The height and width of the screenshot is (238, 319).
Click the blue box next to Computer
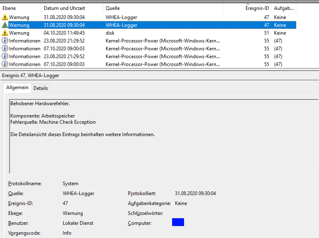pos(178,222)
